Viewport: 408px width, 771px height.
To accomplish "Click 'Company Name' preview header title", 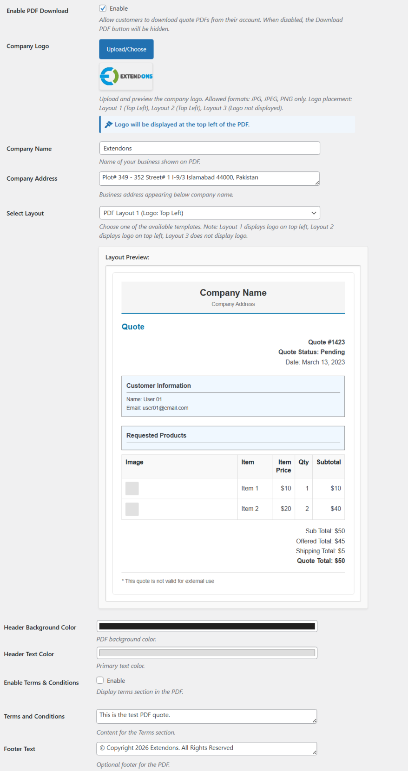I will pyautogui.click(x=233, y=293).
